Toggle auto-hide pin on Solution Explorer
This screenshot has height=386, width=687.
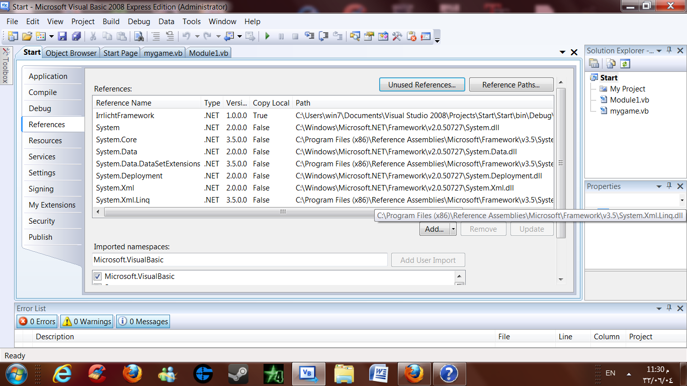coord(669,50)
